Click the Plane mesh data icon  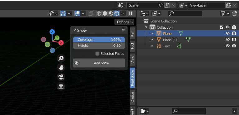tap(180, 33)
